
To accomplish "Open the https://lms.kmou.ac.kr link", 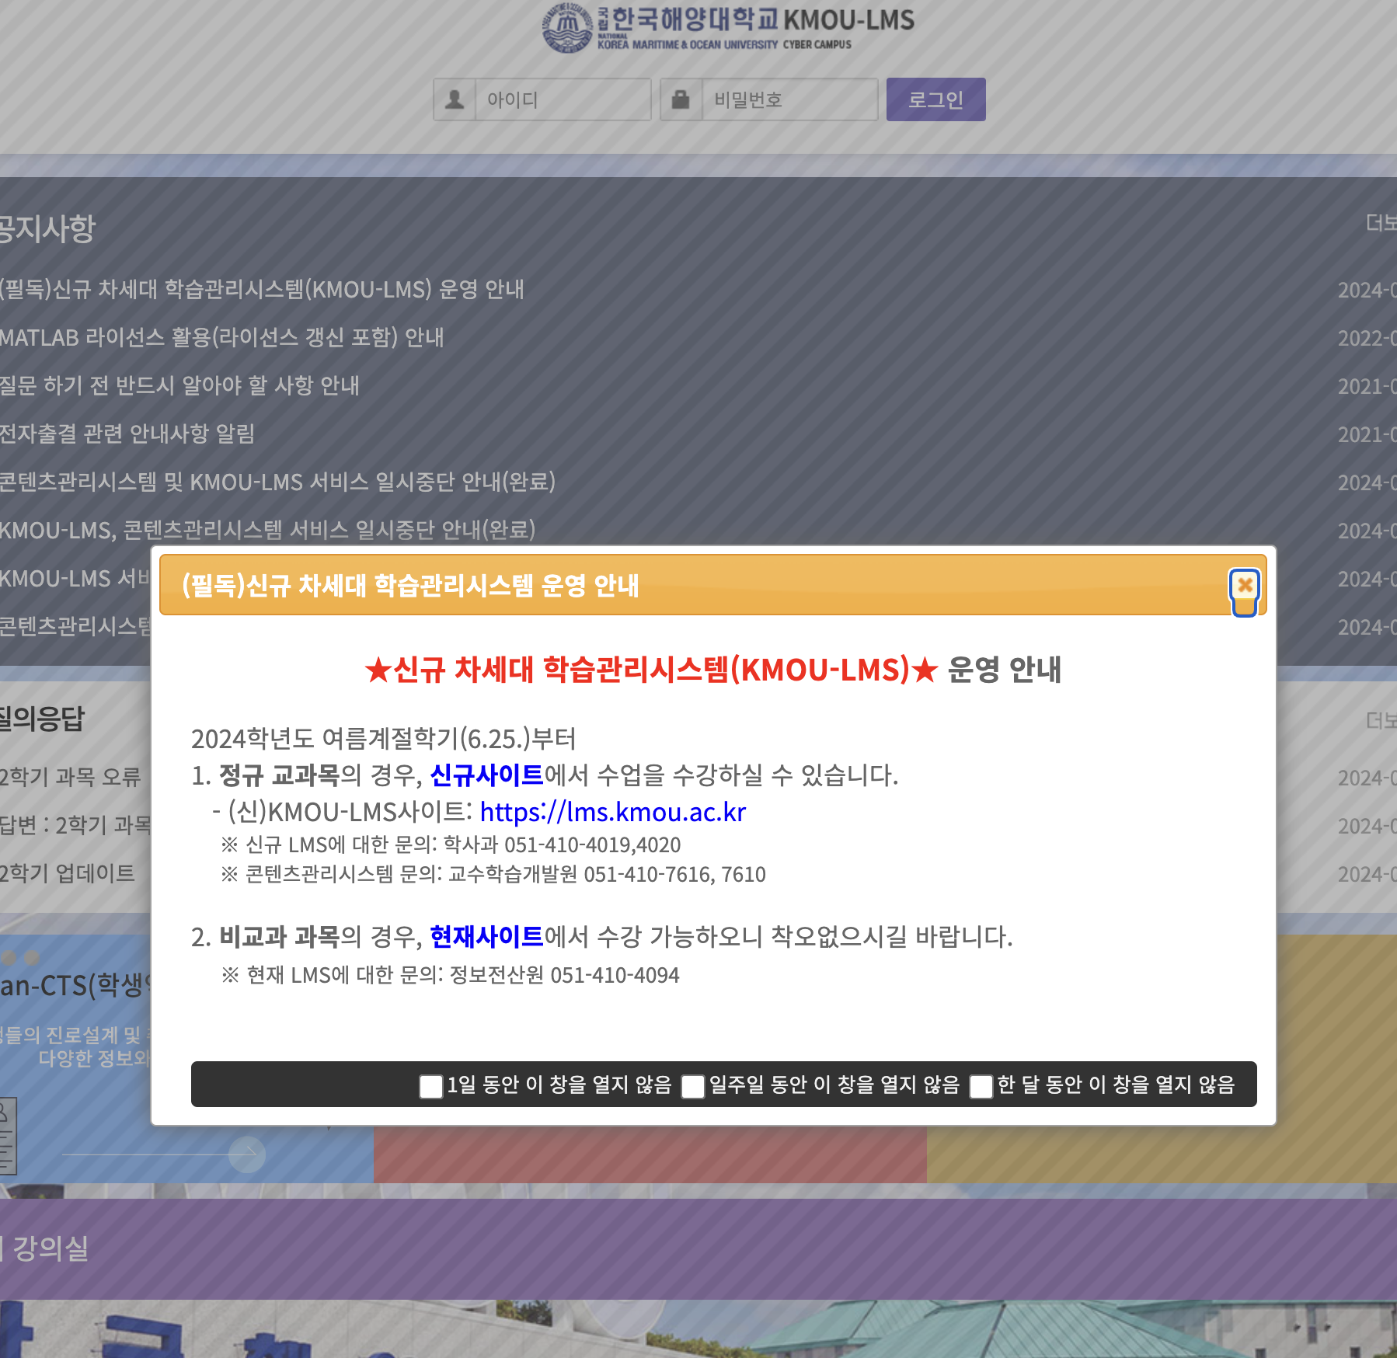I will (x=613, y=812).
